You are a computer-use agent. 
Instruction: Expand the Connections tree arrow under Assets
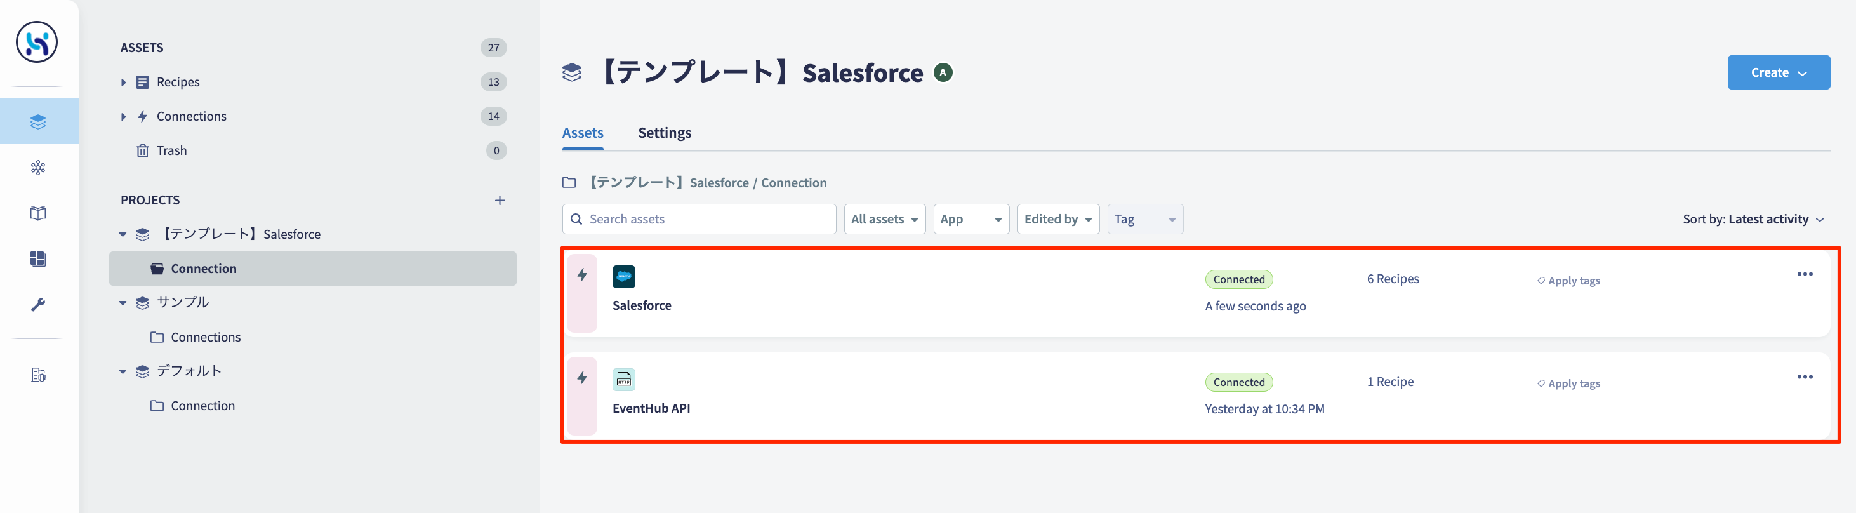coord(123,116)
